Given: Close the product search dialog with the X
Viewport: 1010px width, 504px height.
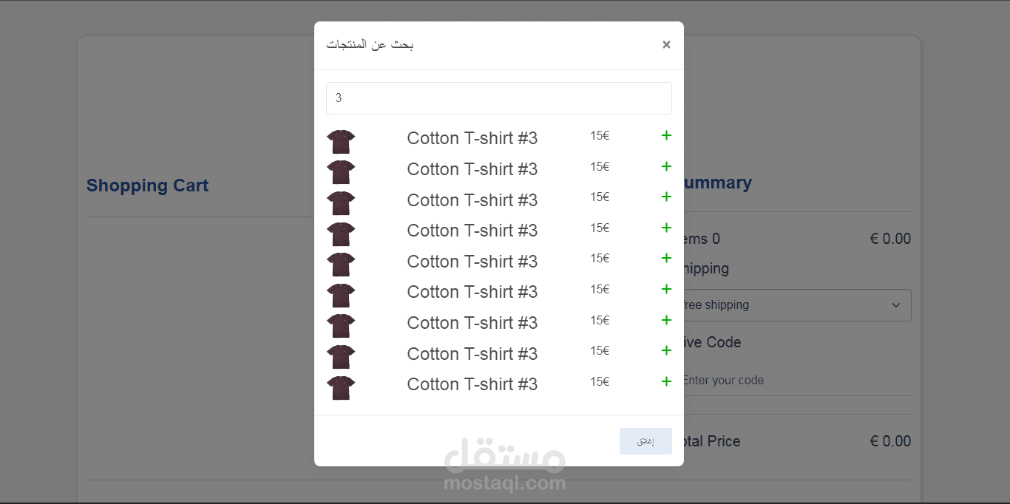Looking at the screenshot, I should 666,44.
